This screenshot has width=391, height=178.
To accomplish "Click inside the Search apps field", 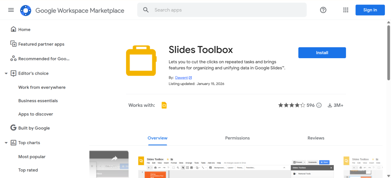I will coord(222,10).
